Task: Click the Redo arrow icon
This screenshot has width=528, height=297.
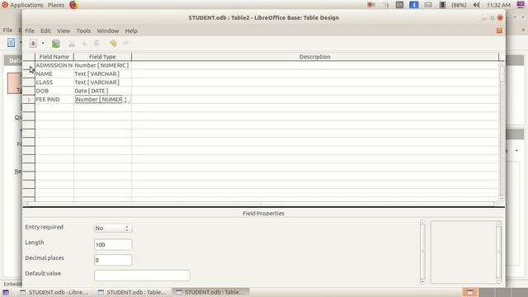Action: pos(125,44)
